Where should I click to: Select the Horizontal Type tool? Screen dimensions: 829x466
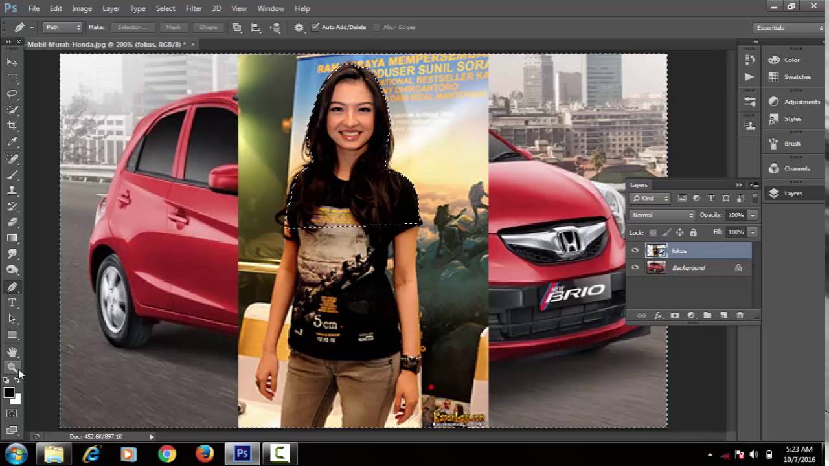pos(12,303)
